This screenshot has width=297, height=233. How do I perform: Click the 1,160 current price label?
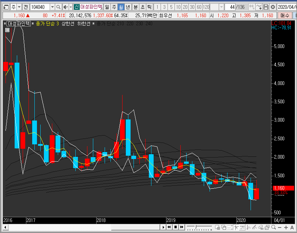[x=283, y=188]
